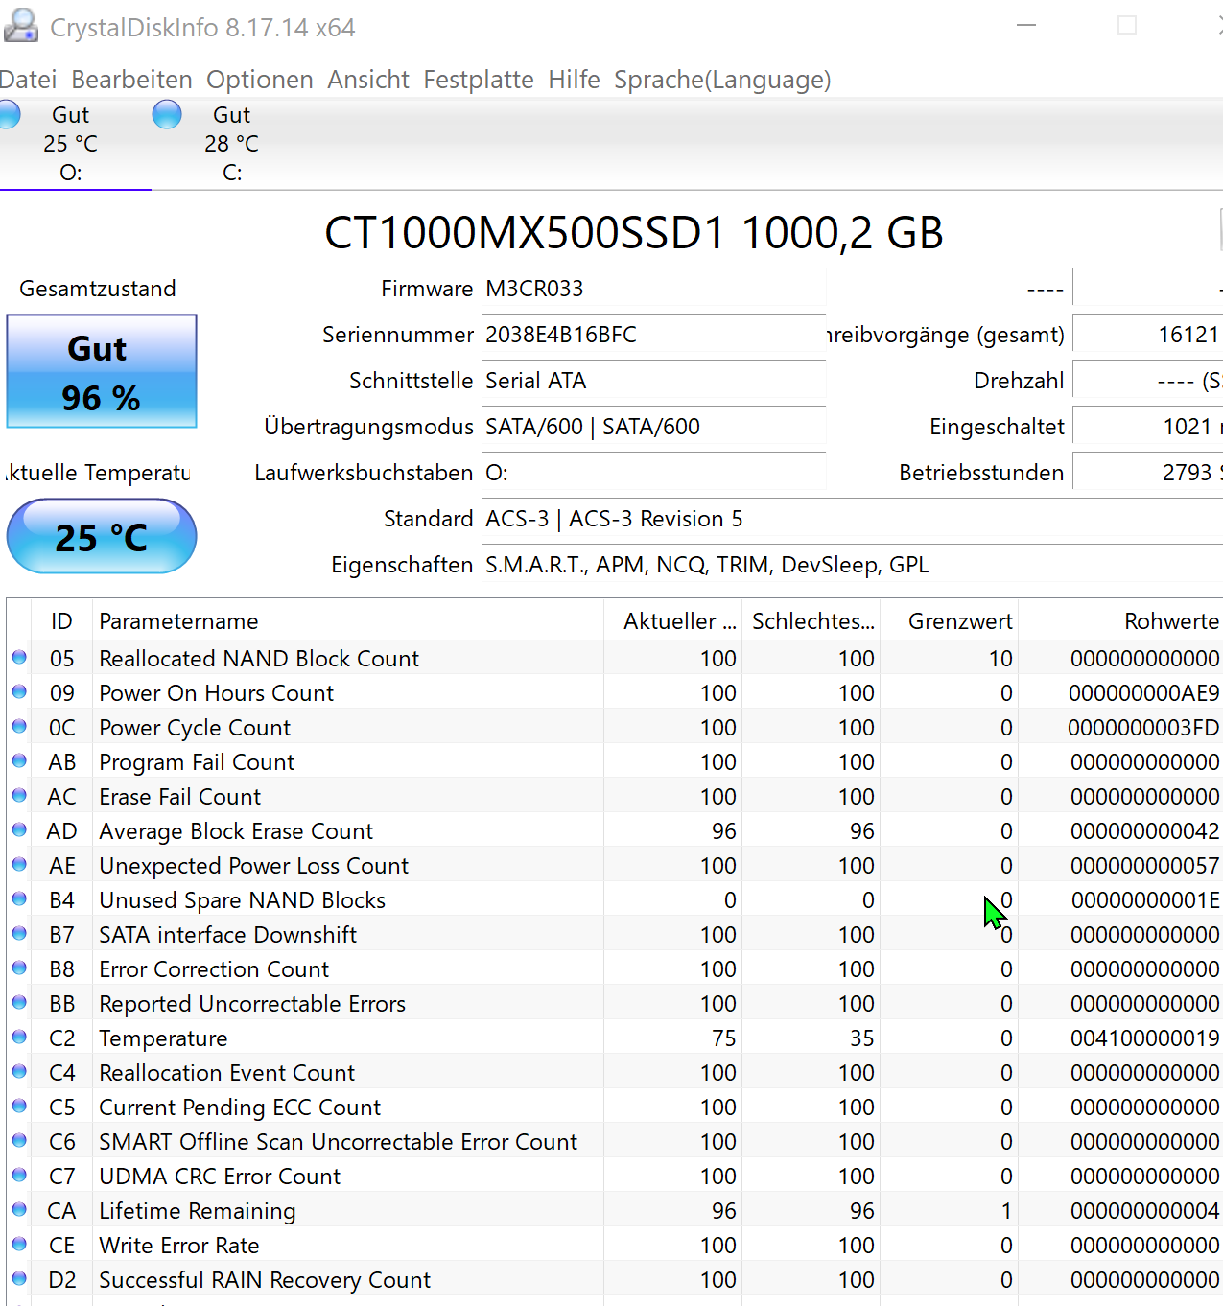Minimize the CrystalDiskInfo window

point(1026,25)
